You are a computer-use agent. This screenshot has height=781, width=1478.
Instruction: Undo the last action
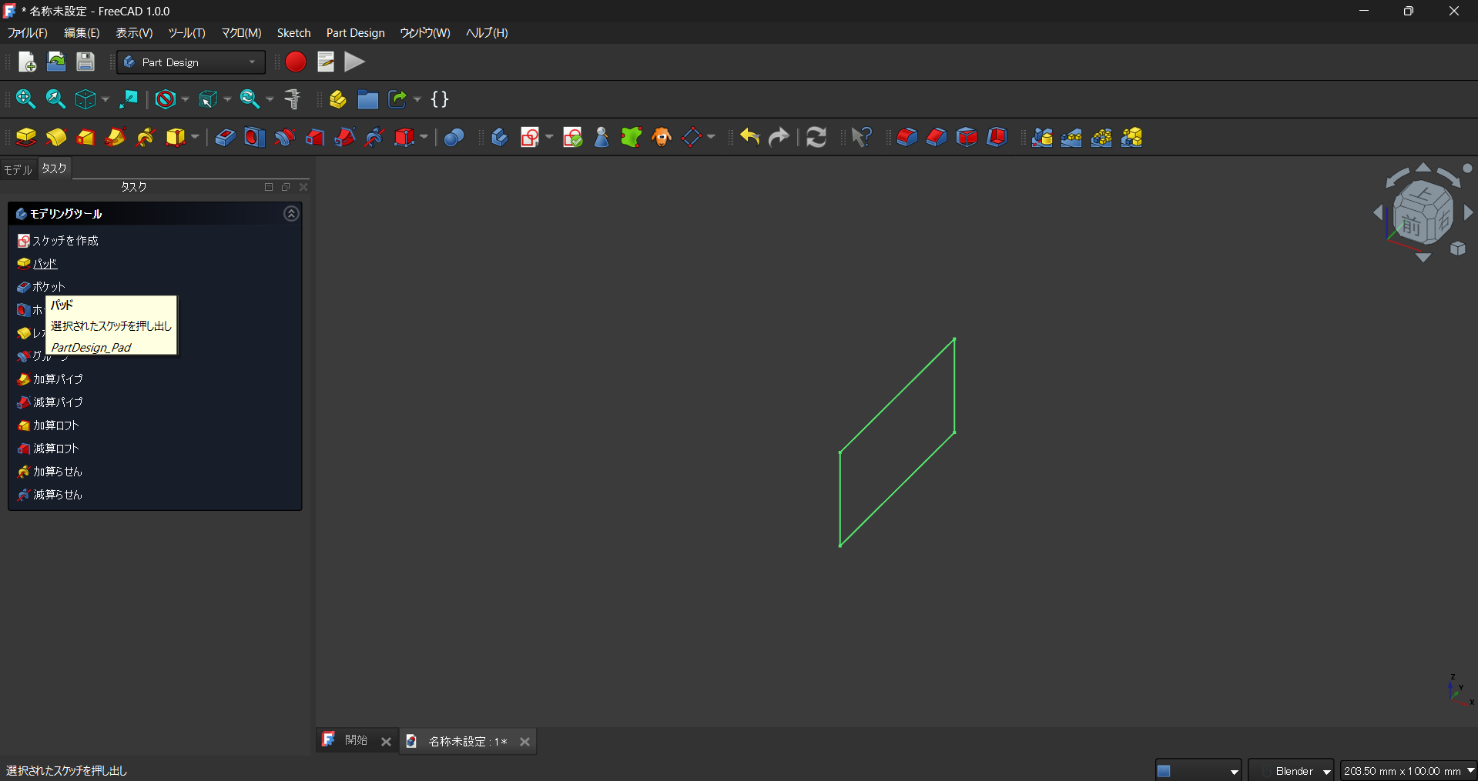click(x=749, y=137)
